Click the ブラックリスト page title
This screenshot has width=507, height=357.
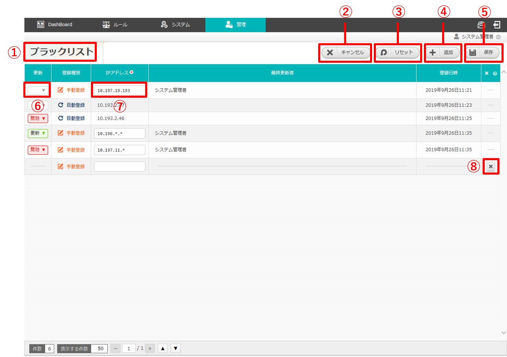point(61,51)
